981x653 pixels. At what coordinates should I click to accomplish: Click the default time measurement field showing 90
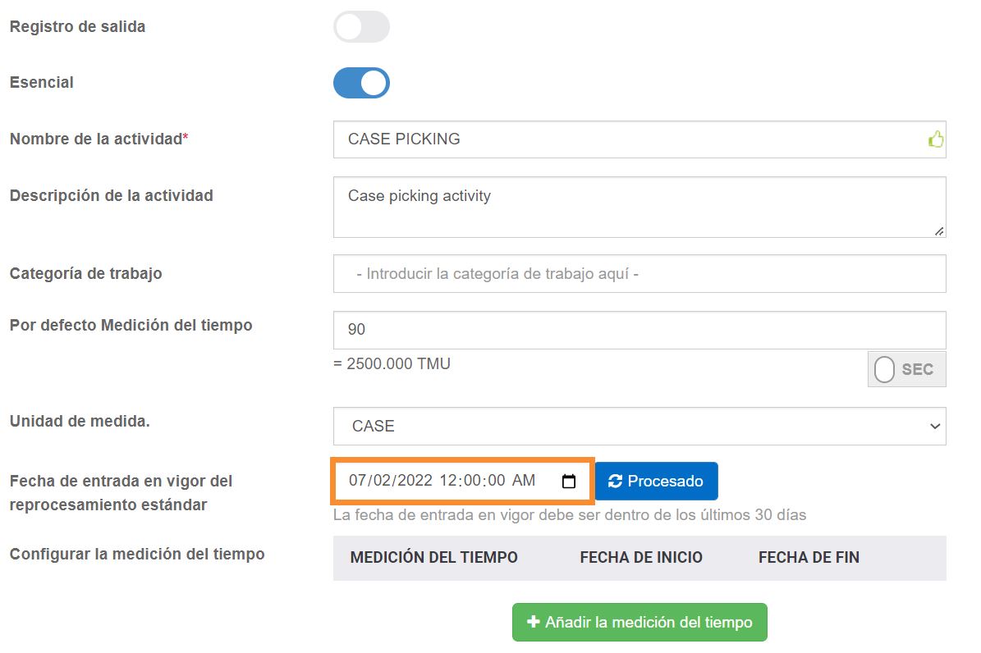[639, 330]
